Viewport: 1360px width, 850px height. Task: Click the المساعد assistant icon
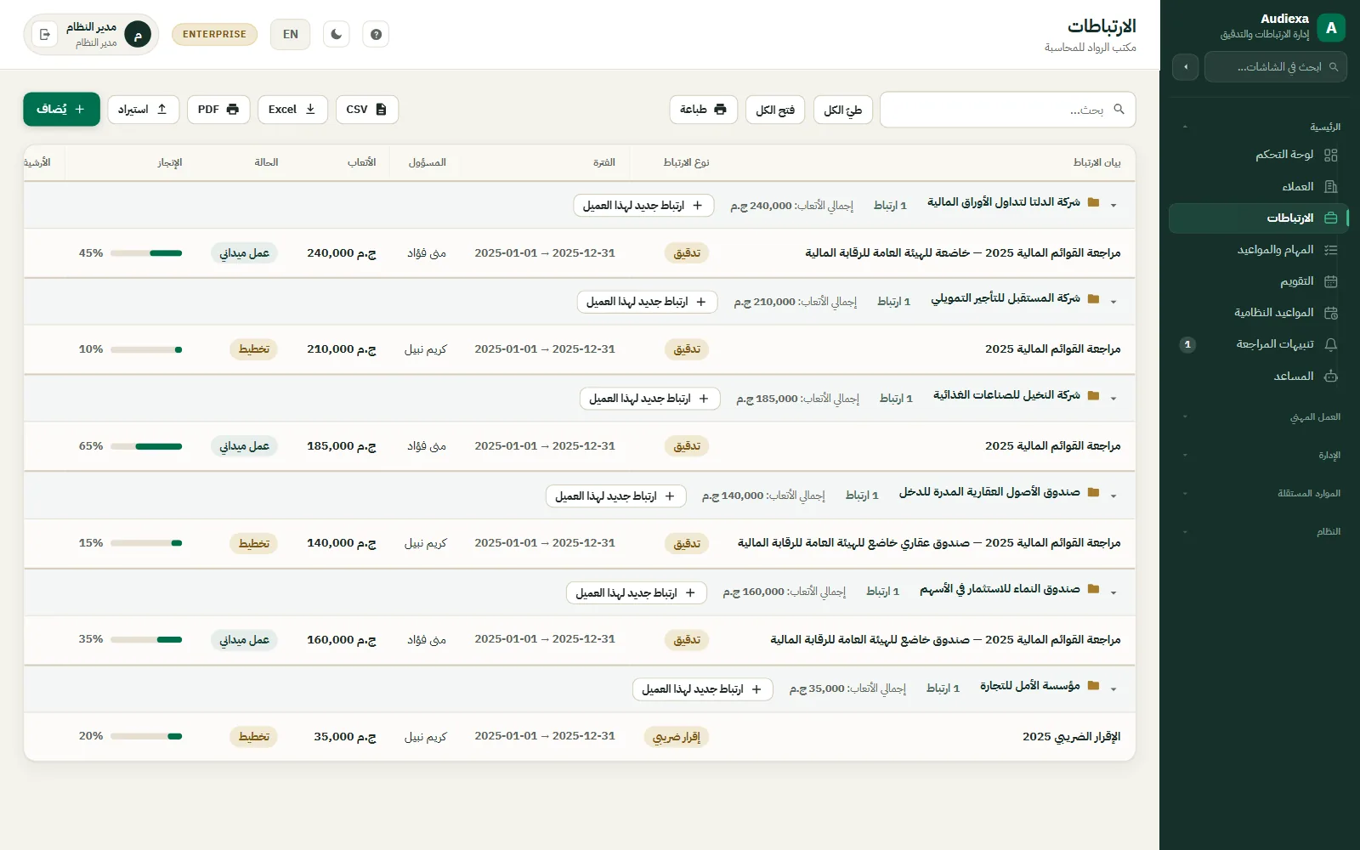click(1331, 377)
